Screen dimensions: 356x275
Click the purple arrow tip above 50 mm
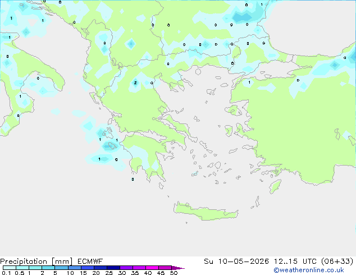[178, 268]
